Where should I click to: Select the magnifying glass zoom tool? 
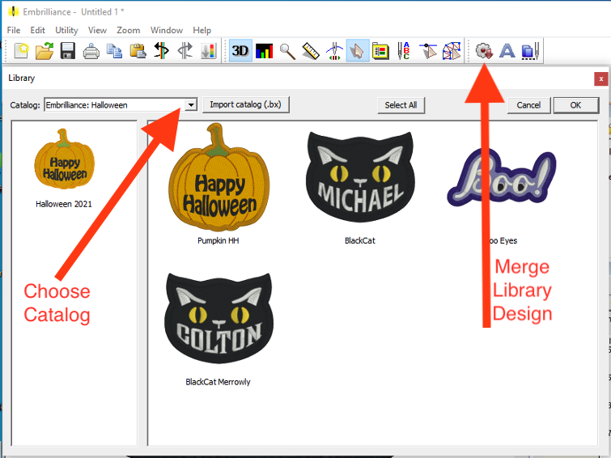click(287, 51)
